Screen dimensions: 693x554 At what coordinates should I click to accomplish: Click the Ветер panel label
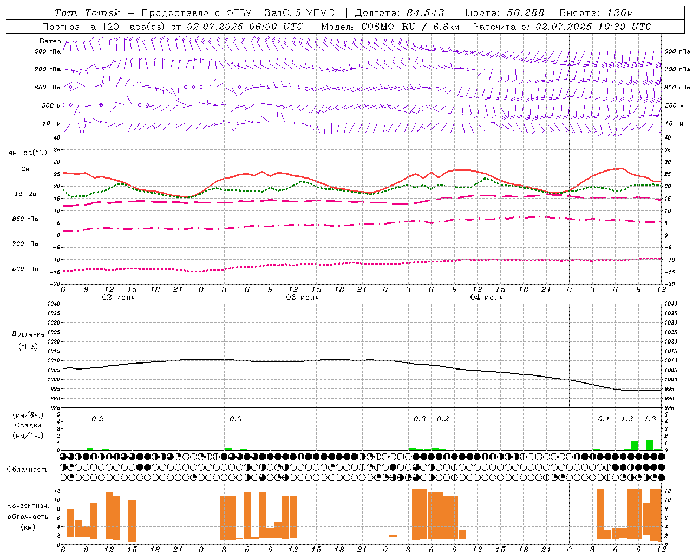tap(50, 41)
